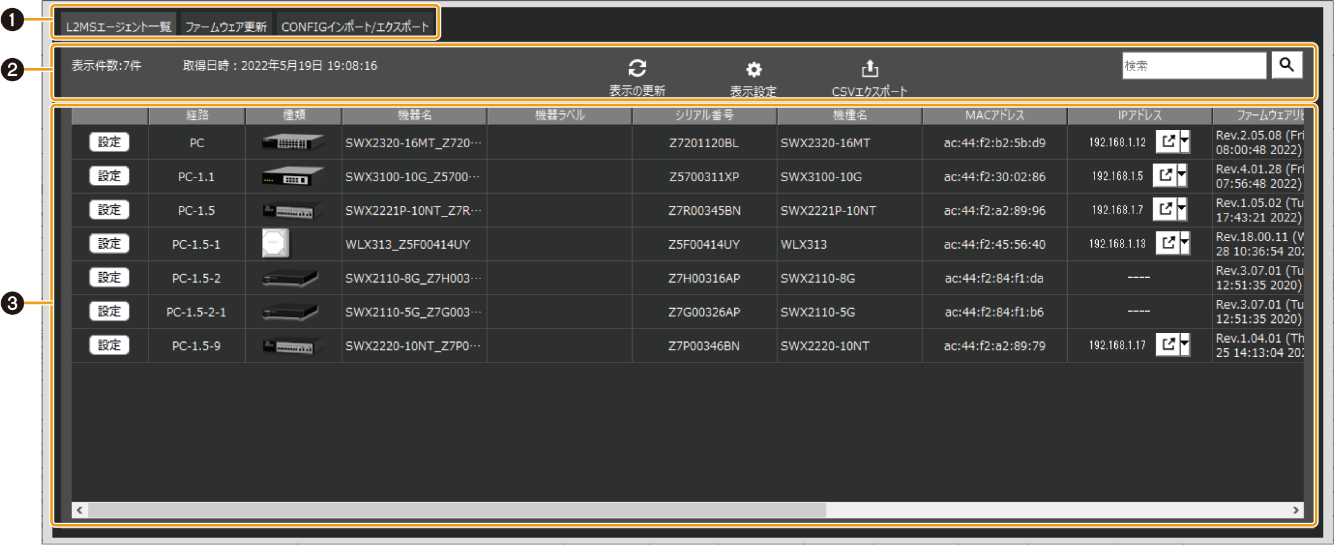Select MAC address ac:44:f2:30:02:86
This screenshot has height=545, width=1334.
(x=994, y=177)
